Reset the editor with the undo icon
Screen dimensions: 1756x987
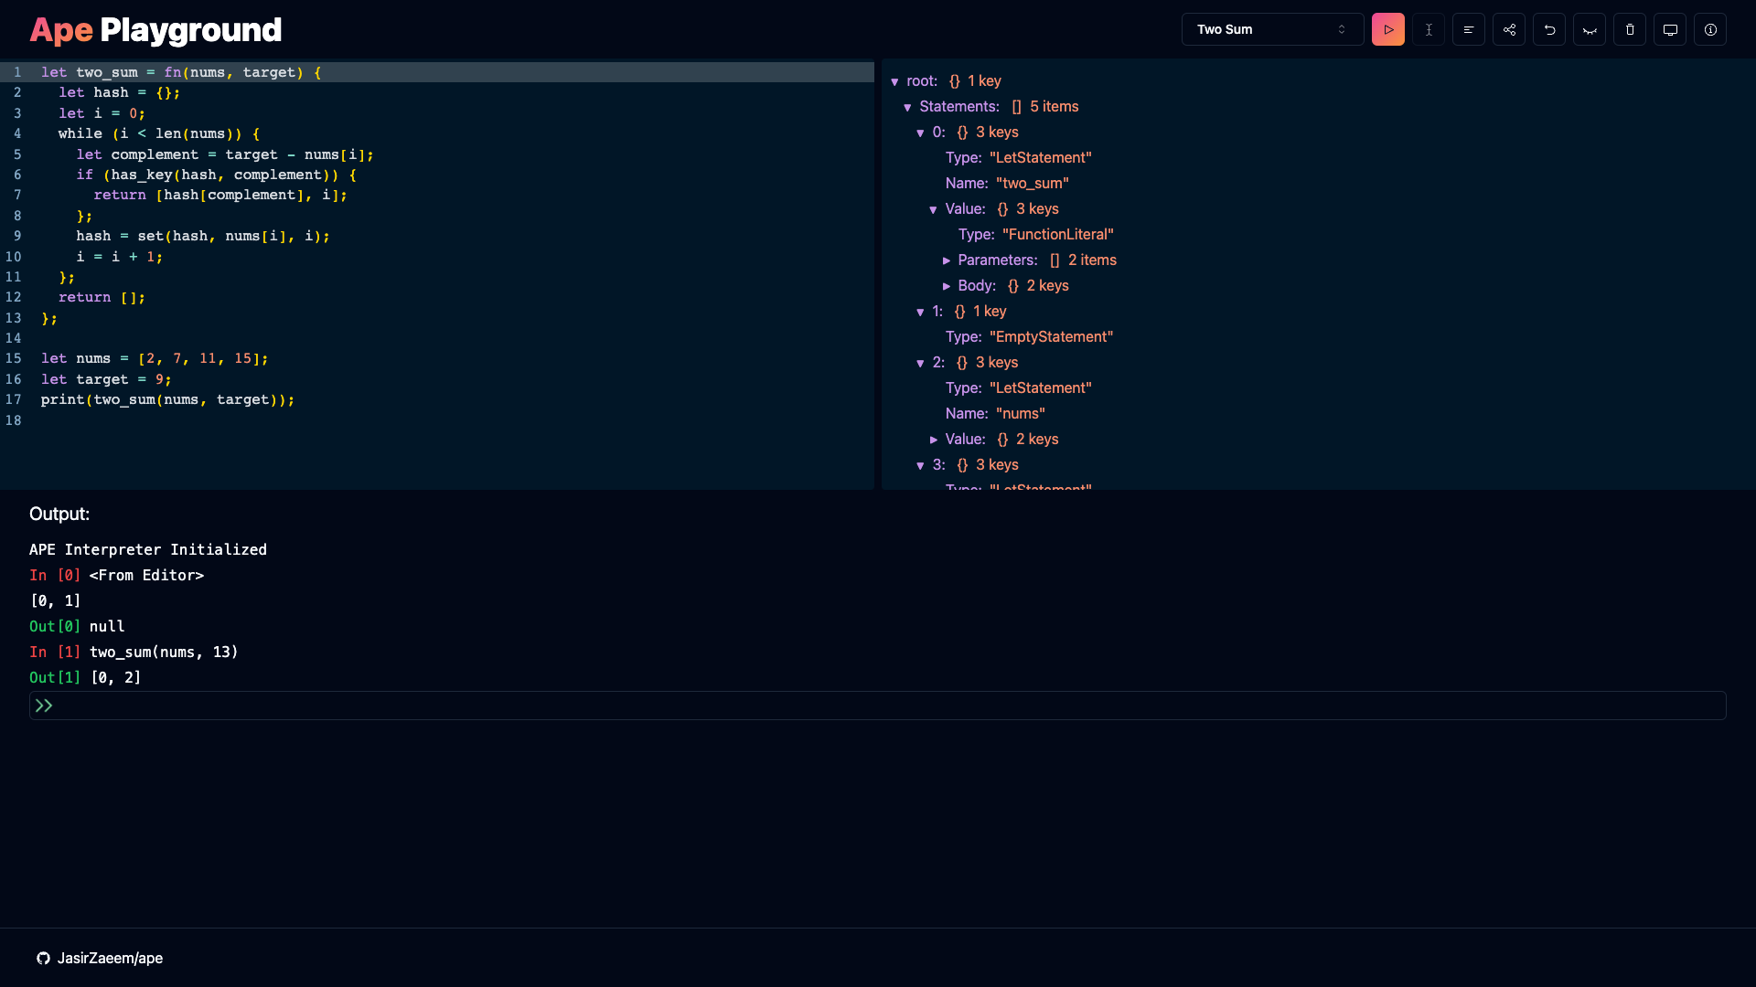coord(1549,29)
